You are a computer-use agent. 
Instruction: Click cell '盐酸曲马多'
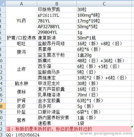(x=57, y=72)
